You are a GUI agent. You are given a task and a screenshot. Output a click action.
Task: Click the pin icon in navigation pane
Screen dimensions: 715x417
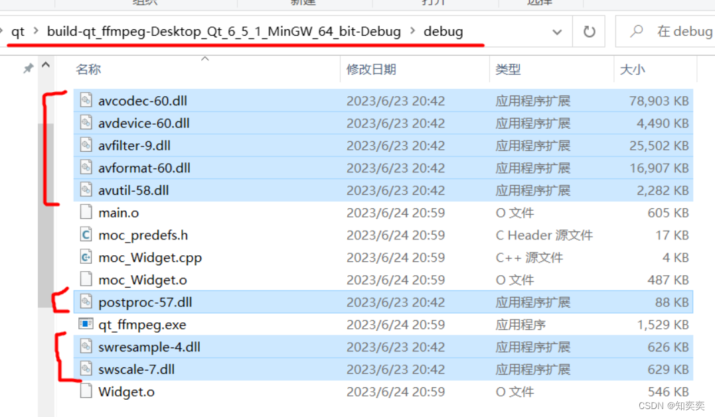[29, 69]
